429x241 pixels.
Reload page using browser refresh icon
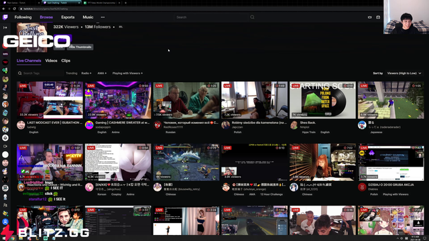pos(15,9)
